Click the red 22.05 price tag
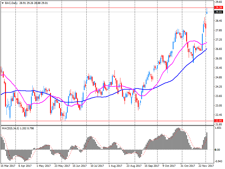 click(219, 121)
